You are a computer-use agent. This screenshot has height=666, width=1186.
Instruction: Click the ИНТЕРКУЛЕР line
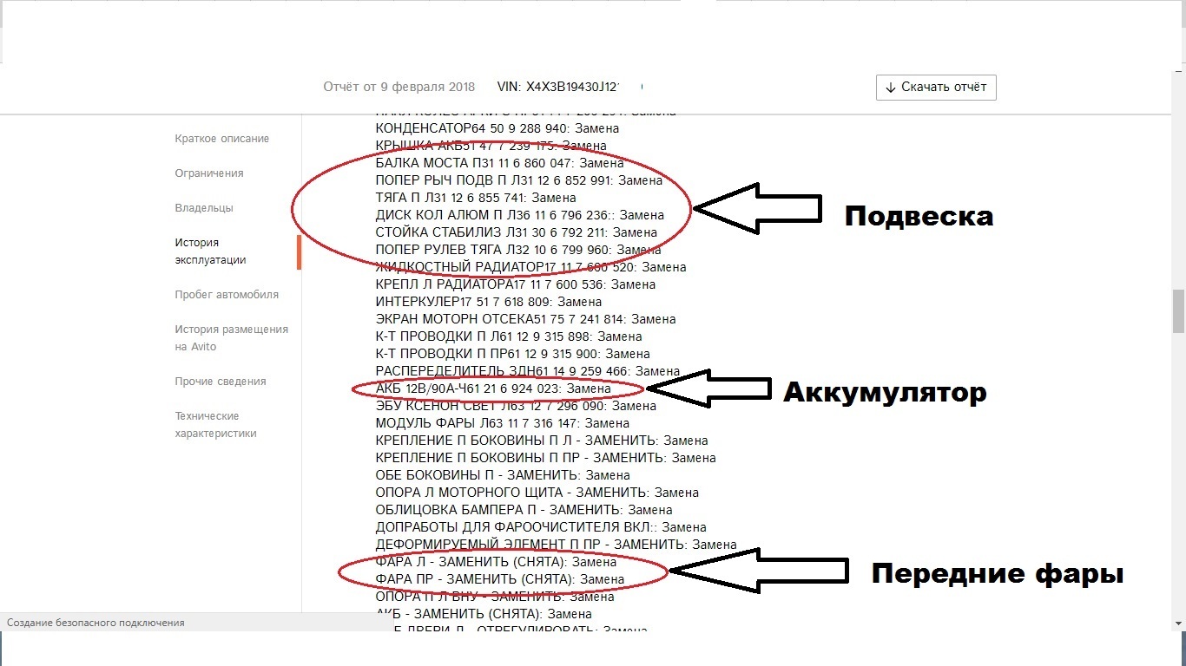click(488, 302)
